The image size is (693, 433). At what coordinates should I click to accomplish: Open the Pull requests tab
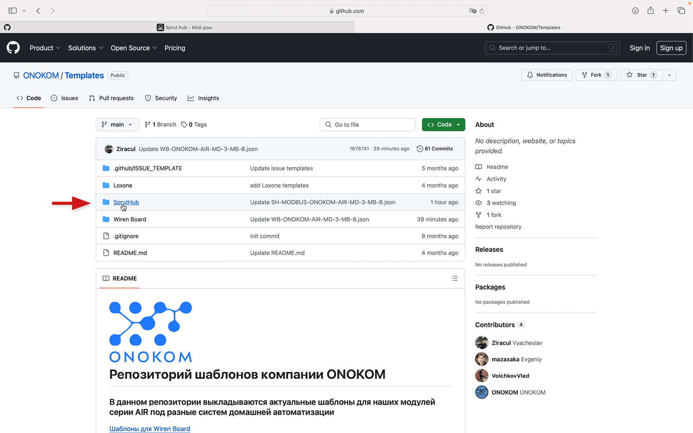click(x=111, y=98)
